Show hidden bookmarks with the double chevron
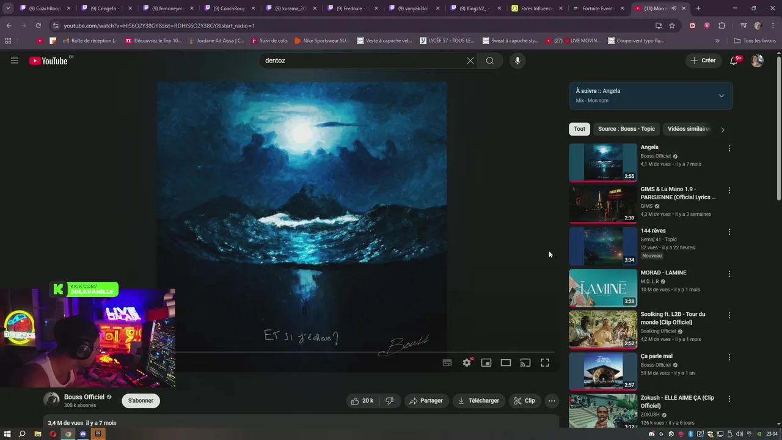 (717, 41)
